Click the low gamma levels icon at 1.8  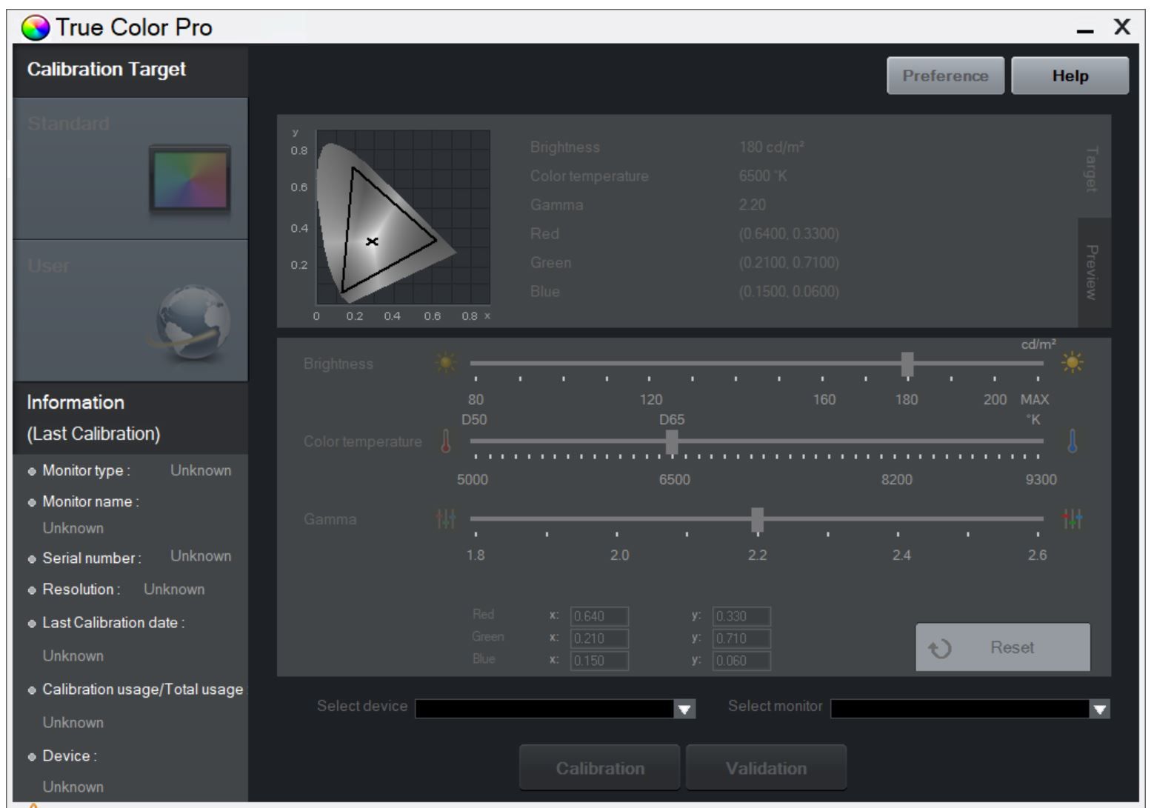point(446,519)
